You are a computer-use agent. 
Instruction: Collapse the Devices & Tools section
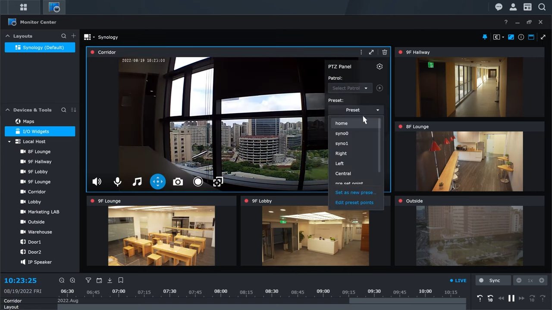[x=7, y=110]
